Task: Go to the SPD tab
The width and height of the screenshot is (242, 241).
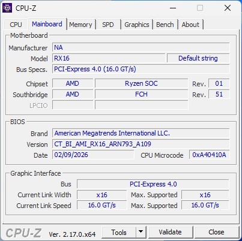Action: coord(108,25)
